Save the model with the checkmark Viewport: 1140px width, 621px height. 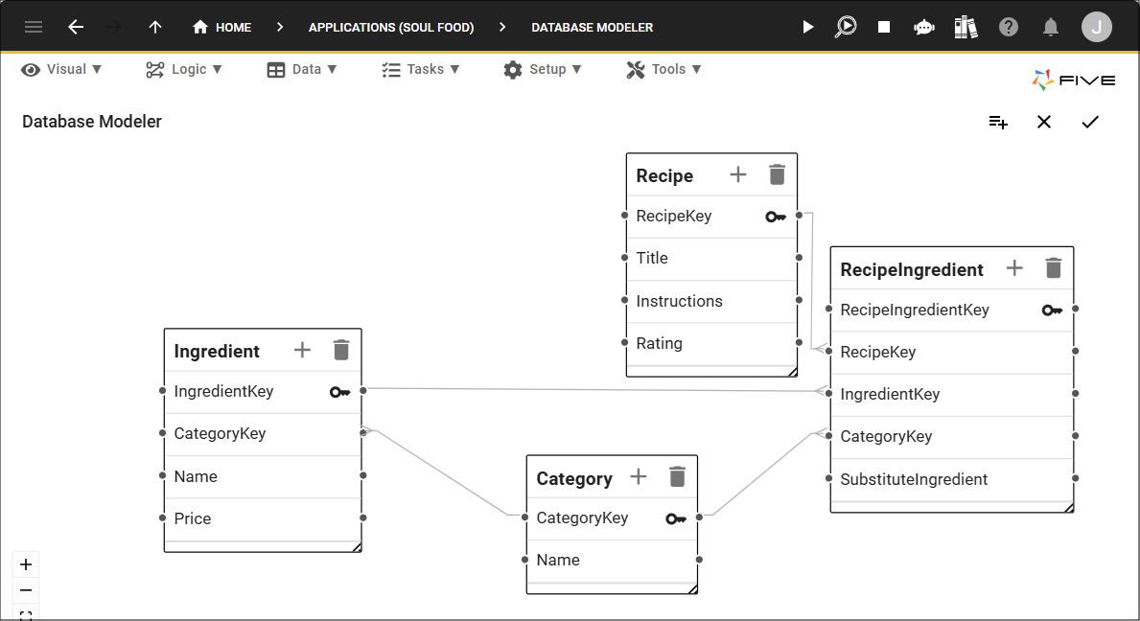click(x=1090, y=122)
